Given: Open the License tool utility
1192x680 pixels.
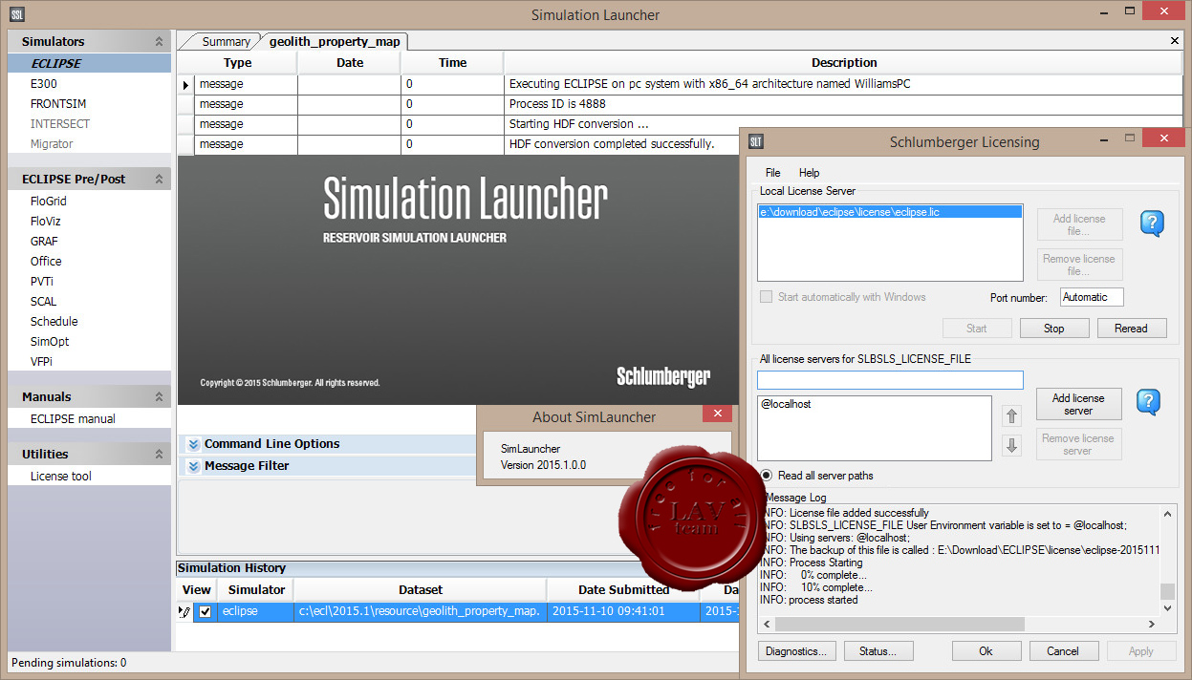Looking at the screenshot, I should 61,477.
